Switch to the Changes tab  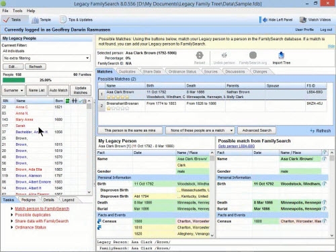[260, 72]
